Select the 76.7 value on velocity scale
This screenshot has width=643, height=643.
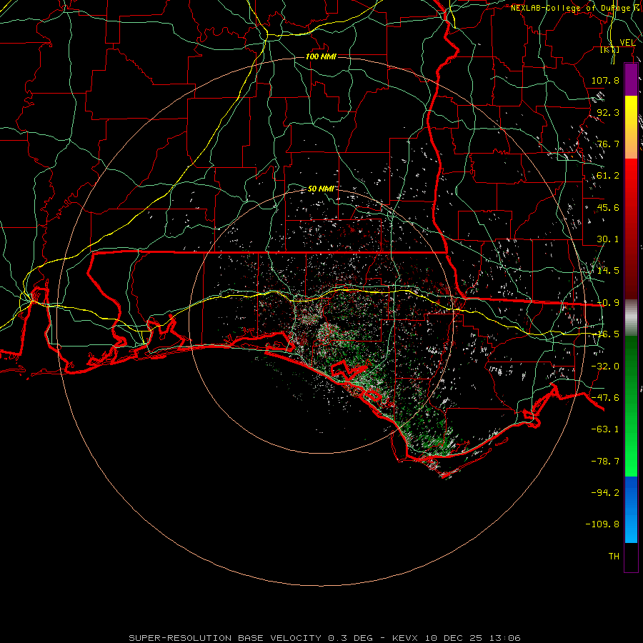[608, 144]
